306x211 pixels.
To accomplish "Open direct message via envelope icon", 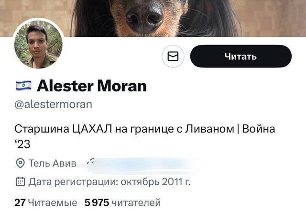I will (x=173, y=56).
